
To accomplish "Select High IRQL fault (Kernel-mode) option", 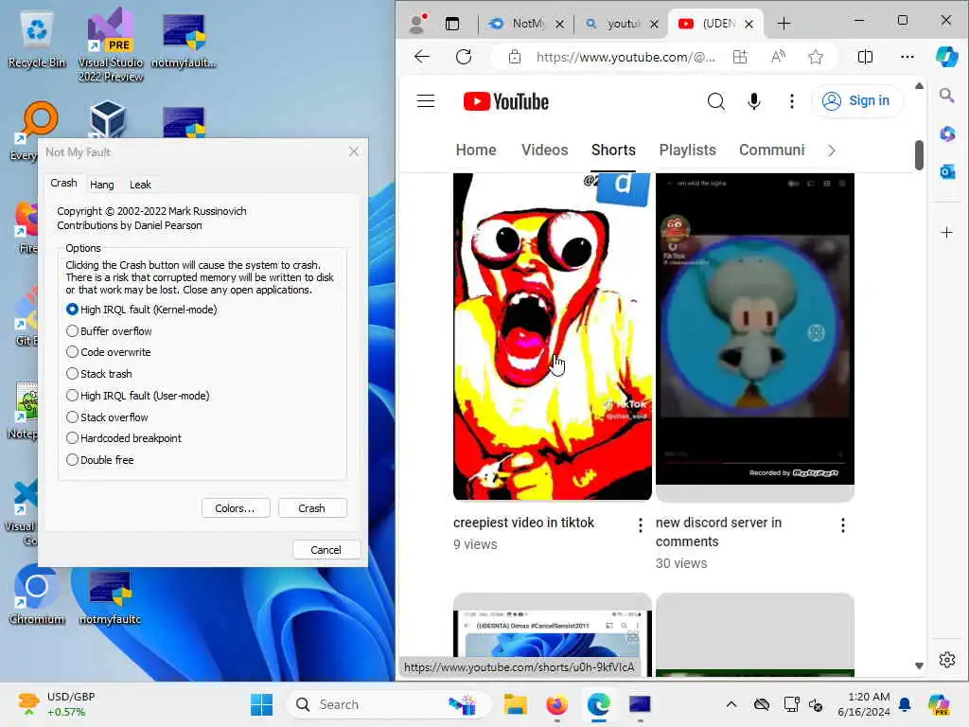I will point(142,310).
